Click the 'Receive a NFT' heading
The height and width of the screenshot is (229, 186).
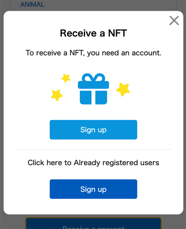pyautogui.click(x=93, y=33)
